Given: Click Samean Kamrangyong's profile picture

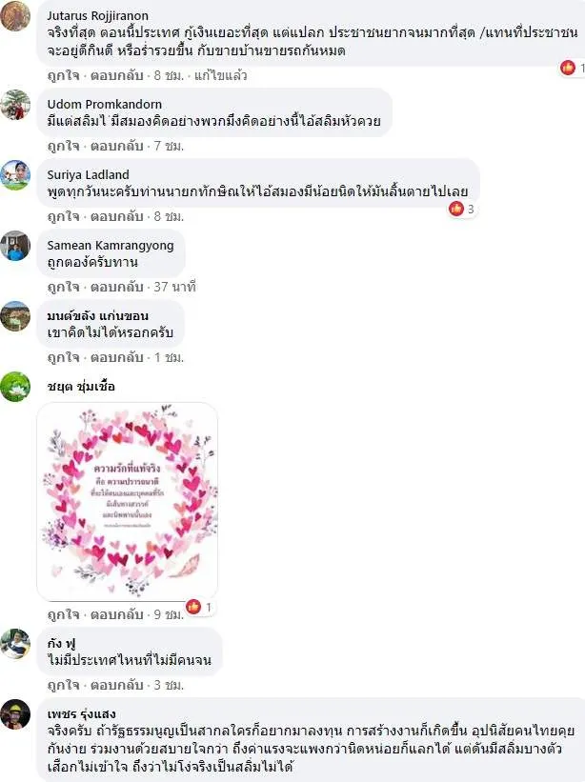Looking at the screenshot, I should pyautogui.click(x=15, y=246).
